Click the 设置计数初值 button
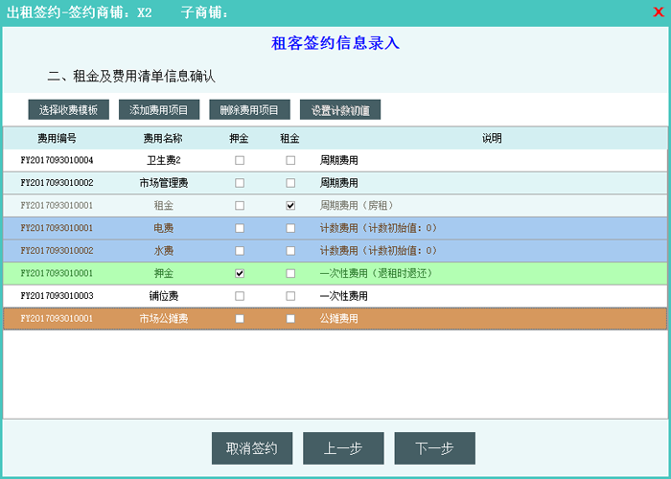This screenshot has width=671, height=479. (340, 110)
